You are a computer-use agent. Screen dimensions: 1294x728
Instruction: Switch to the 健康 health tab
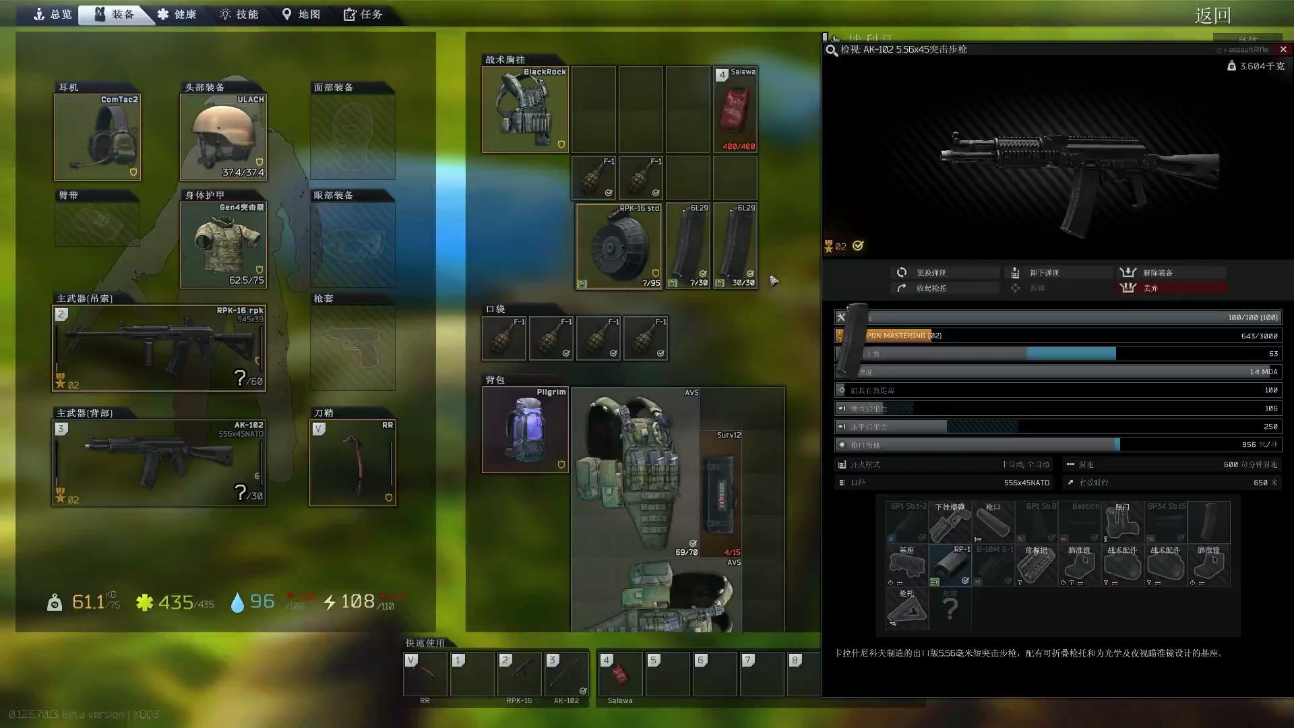(177, 14)
